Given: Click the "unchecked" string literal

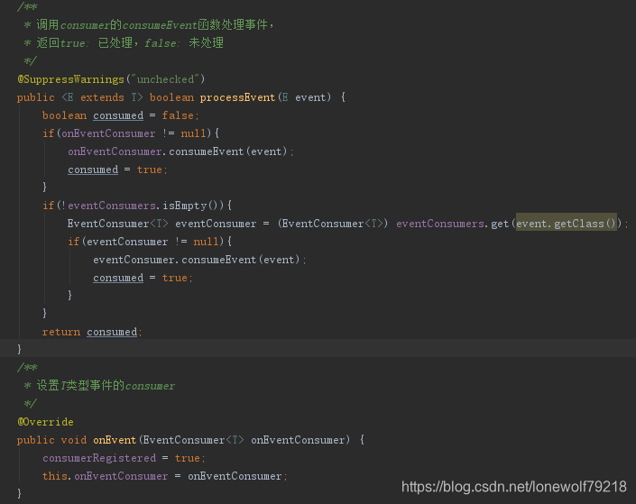Looking at the screenshot, I should point(165,79).
